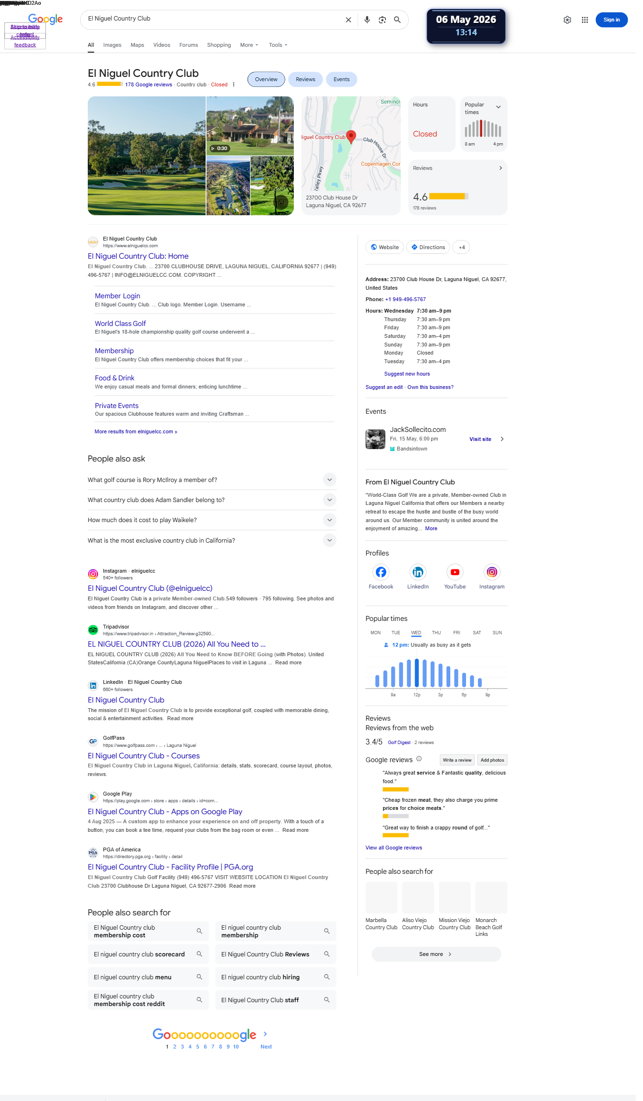
Task: Open 'El Niguel Country Club: Home' result
Action: tap(138, 256)
